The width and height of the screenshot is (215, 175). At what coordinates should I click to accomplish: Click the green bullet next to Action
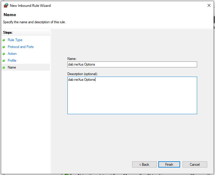(4, 54)
